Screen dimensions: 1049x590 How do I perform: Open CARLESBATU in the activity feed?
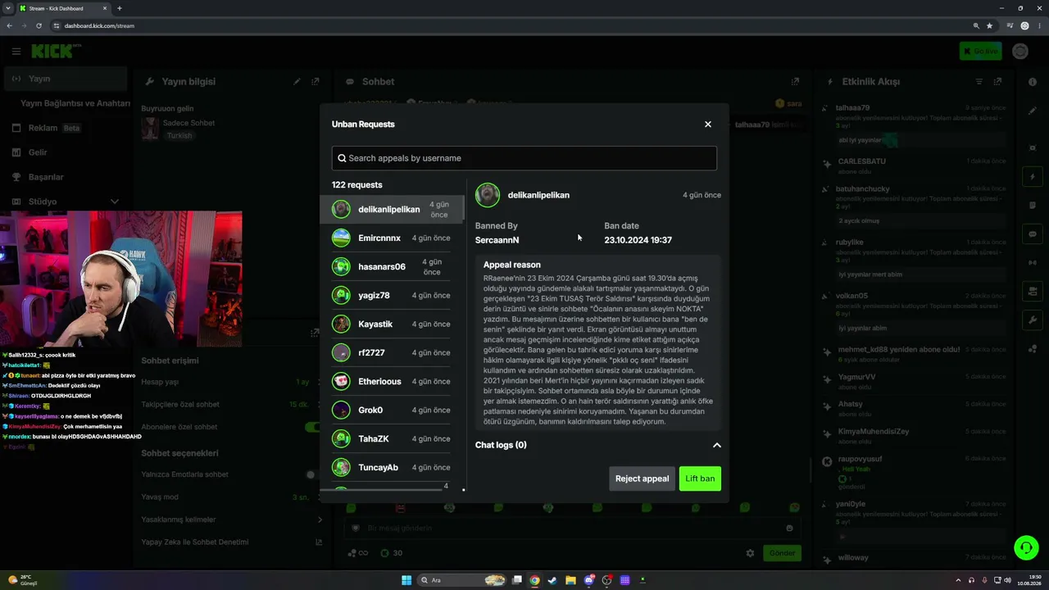861,161
